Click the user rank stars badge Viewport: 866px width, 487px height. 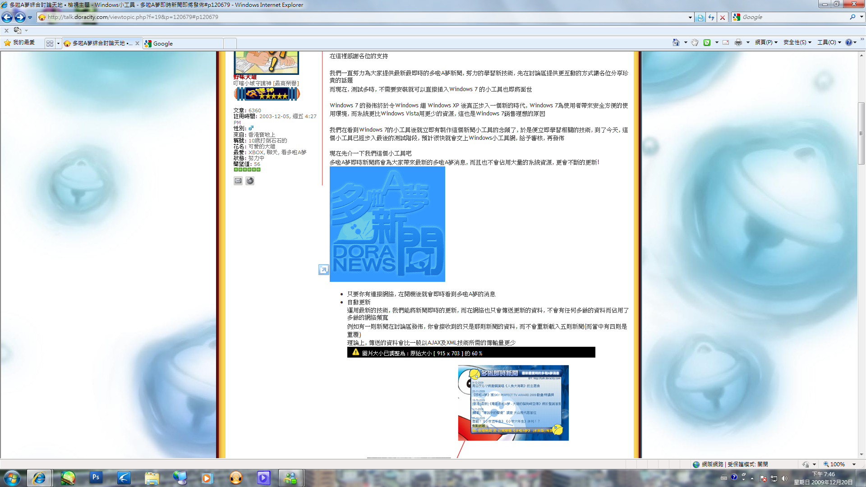(267, 94)
